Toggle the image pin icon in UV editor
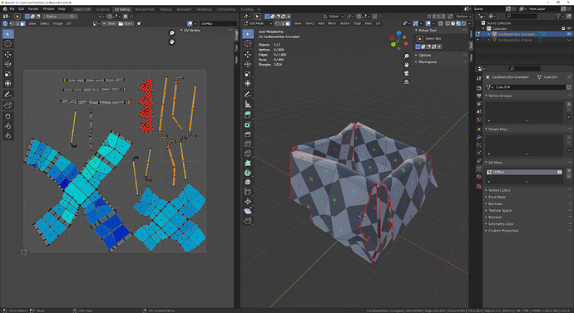Screen dimensions: 574x313 pos(139,24)
